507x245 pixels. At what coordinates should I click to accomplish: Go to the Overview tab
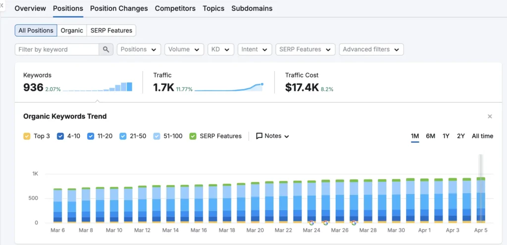(x=30, y=8)
